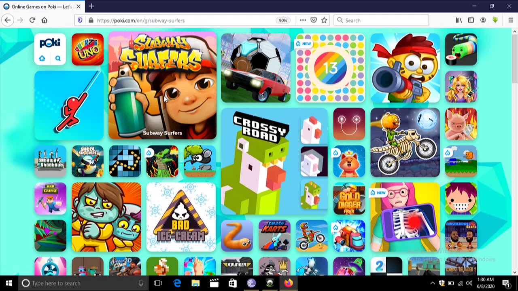518x291 pixels.
Task: Click the padlock site info icon
Action: (90, 20)
